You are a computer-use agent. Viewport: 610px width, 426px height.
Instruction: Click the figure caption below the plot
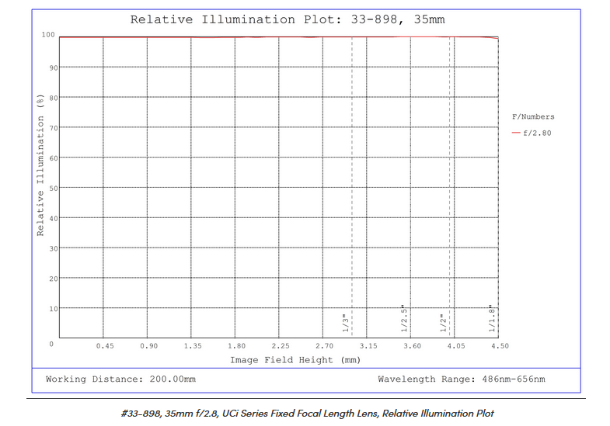306,413
